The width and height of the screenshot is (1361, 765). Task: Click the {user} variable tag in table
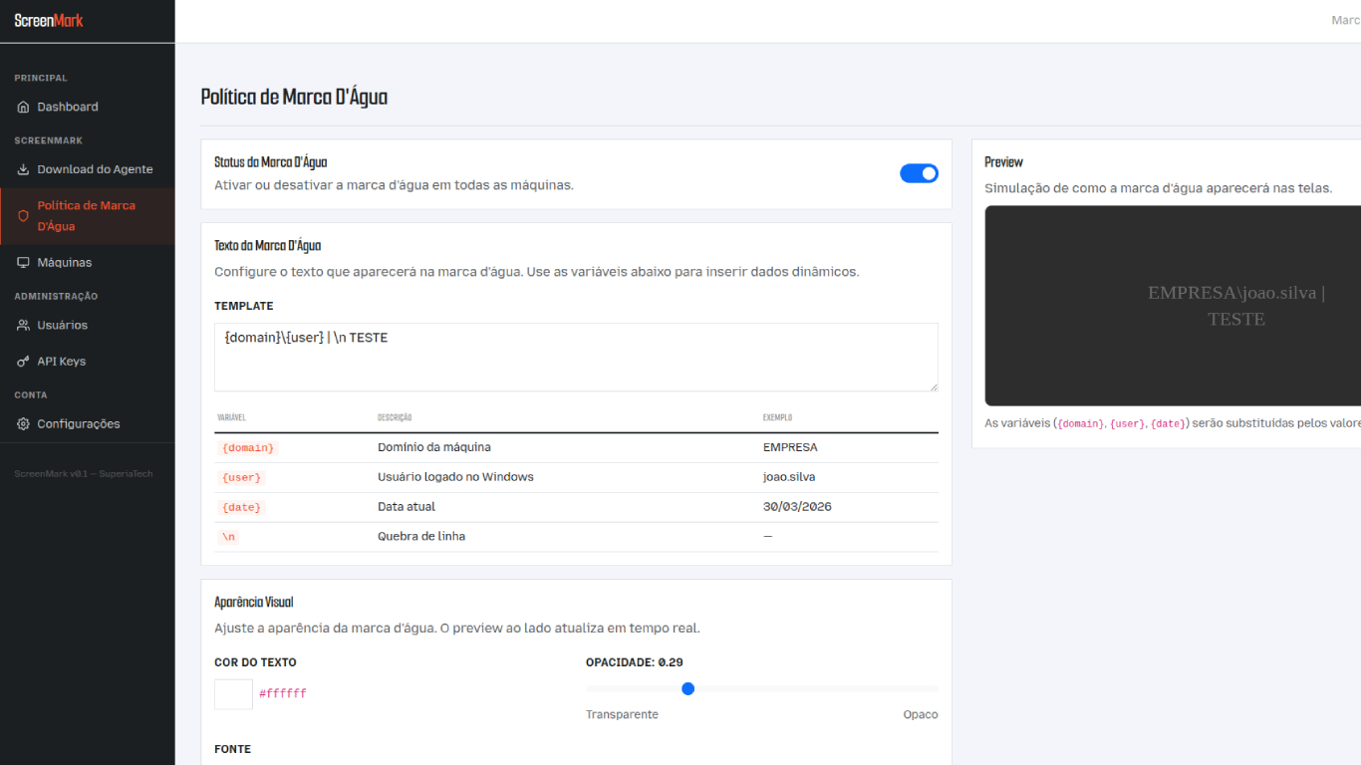242,478
